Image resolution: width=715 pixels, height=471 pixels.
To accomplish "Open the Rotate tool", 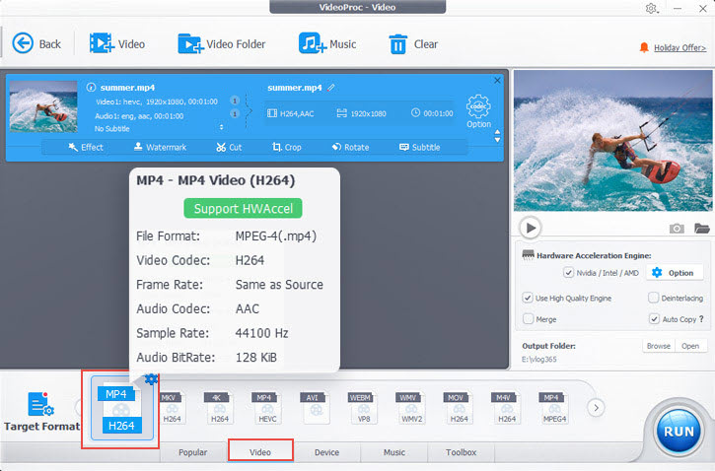I will click(x=351, y=147).
